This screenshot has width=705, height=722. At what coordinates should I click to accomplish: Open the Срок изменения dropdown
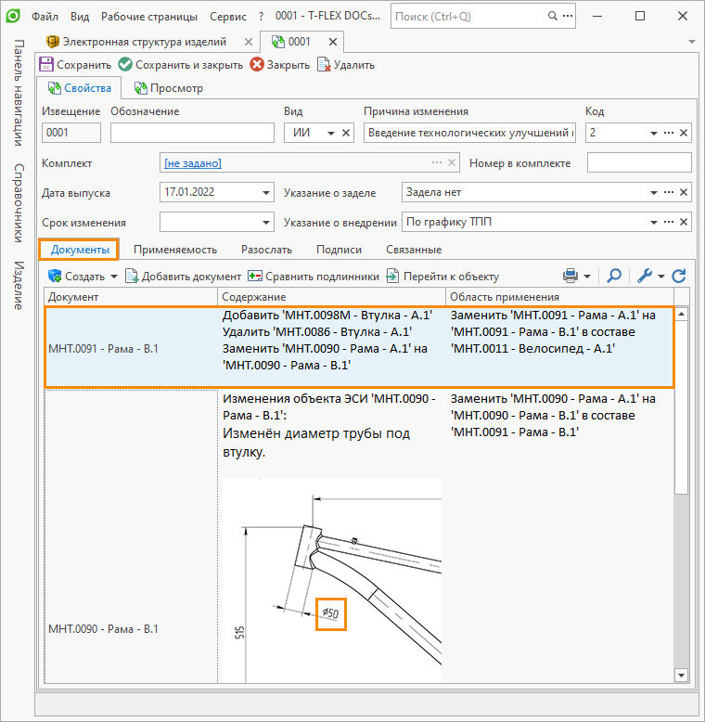tap(265, 223)
